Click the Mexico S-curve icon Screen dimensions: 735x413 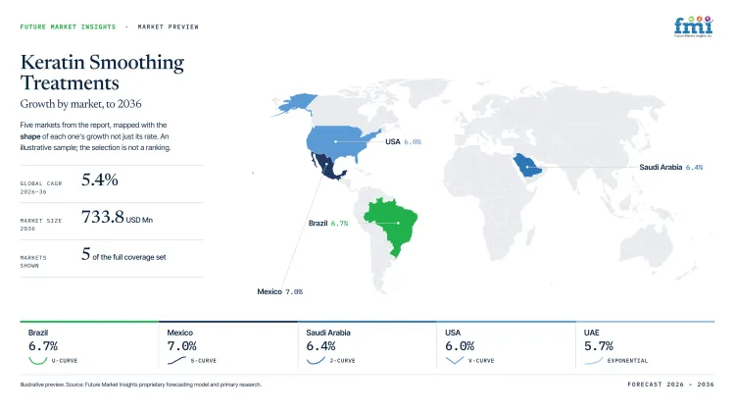(x=176, y=360)
